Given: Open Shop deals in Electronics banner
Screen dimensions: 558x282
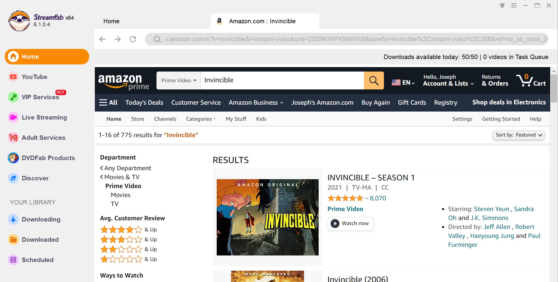Looking at the screenshot, I should [x=509, y=102].
